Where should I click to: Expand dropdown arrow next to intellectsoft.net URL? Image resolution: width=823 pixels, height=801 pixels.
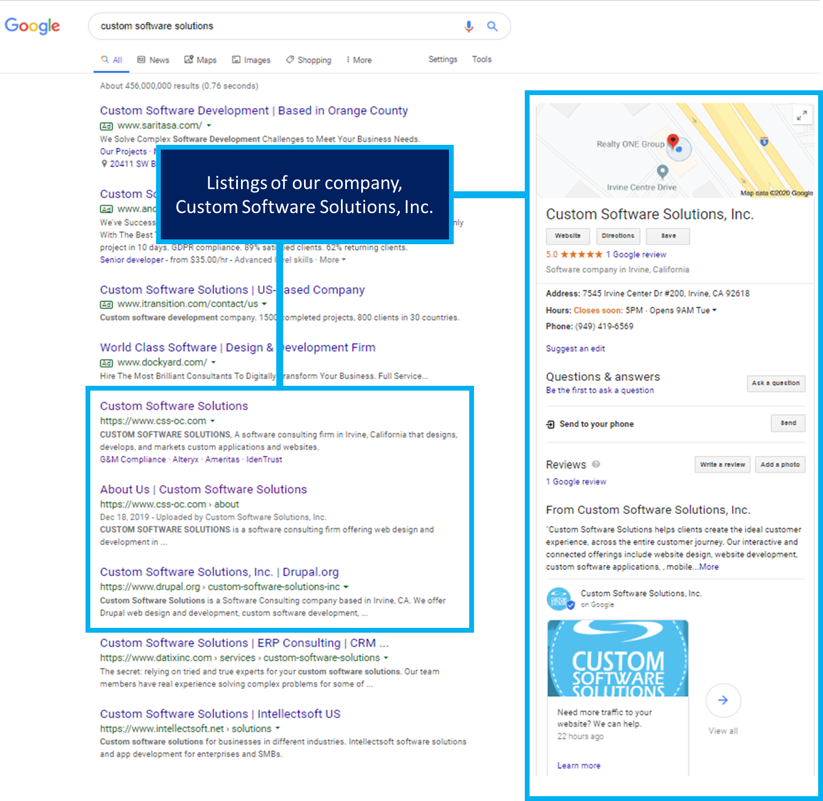tap(277, 728)
